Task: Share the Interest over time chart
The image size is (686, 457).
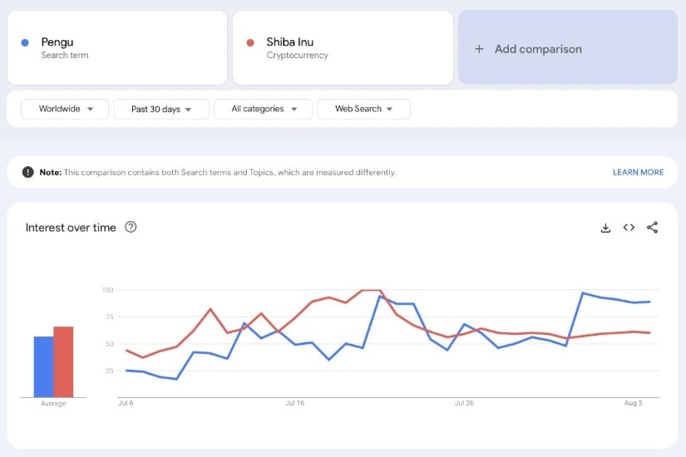Action: [x=652, y=228]
